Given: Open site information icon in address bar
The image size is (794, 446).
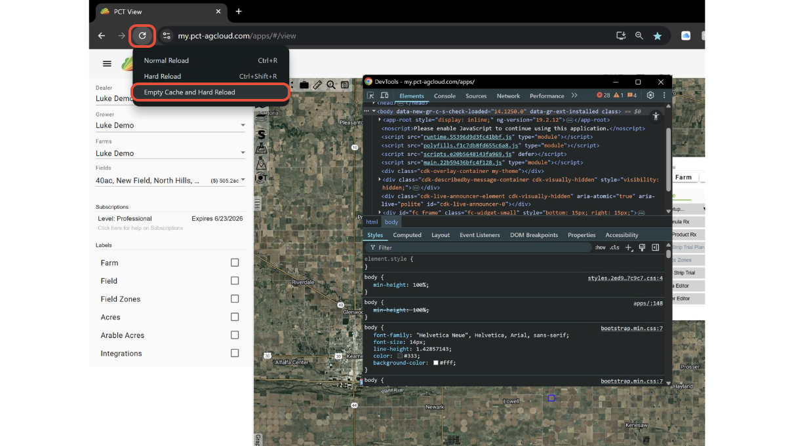Looking at the screenshot, I should [167, 35].
